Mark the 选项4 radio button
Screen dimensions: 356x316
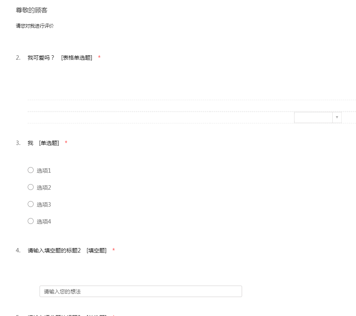pyautogui.click(x=30, y=221)
